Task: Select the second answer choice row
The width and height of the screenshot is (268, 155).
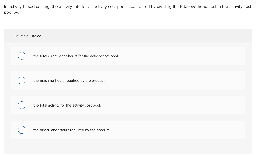Action: 128,80
